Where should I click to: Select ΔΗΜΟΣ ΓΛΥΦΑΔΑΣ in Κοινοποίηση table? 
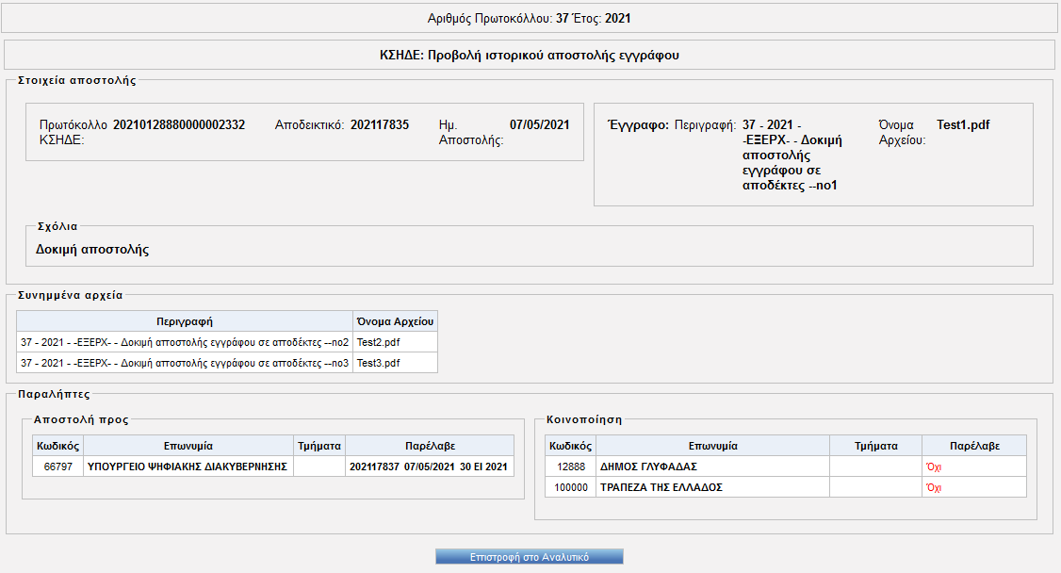pos(648,467)
